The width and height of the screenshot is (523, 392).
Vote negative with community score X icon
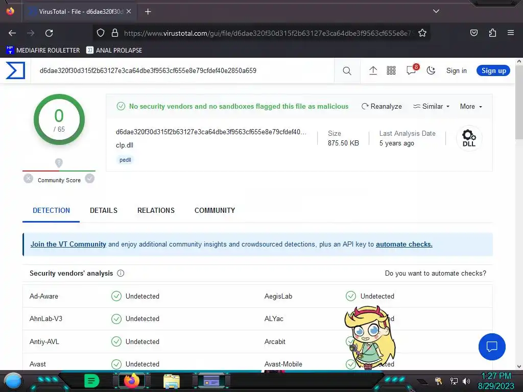click(29, 179)
